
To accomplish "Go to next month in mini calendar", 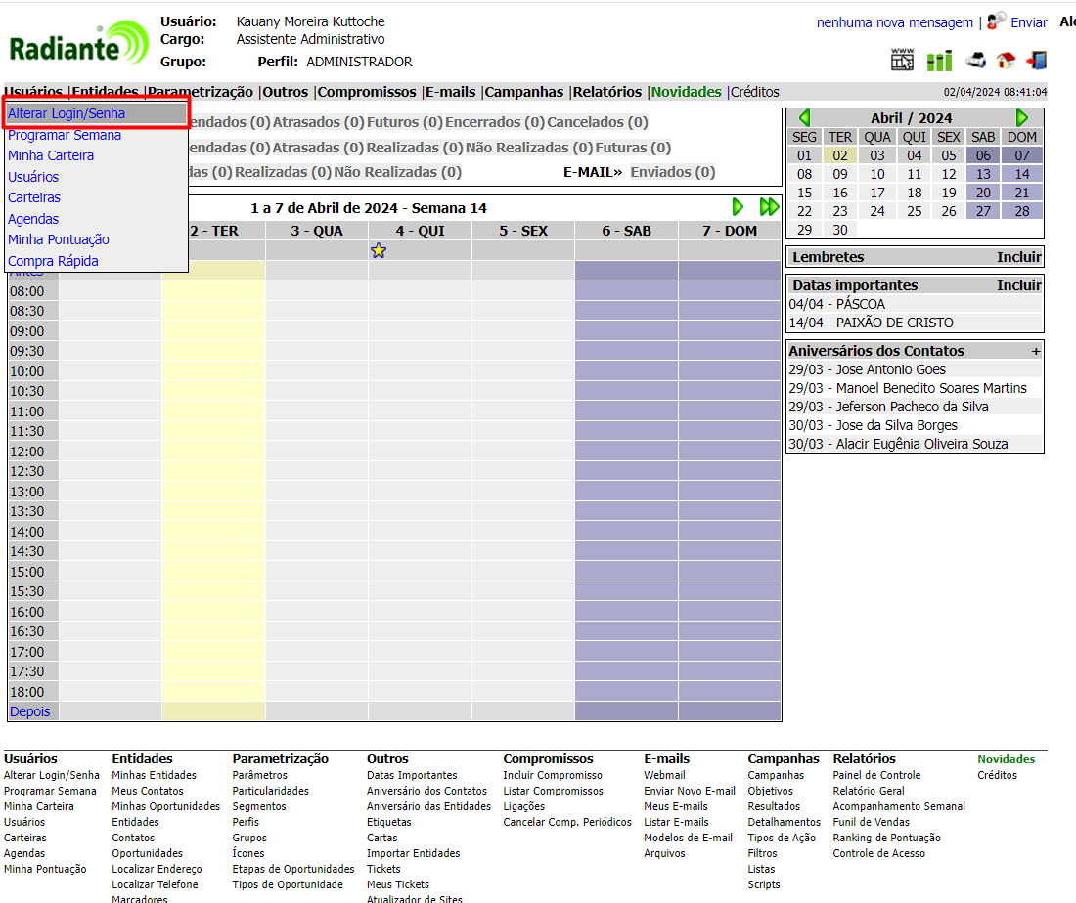I will click(x=1022, y=117).
